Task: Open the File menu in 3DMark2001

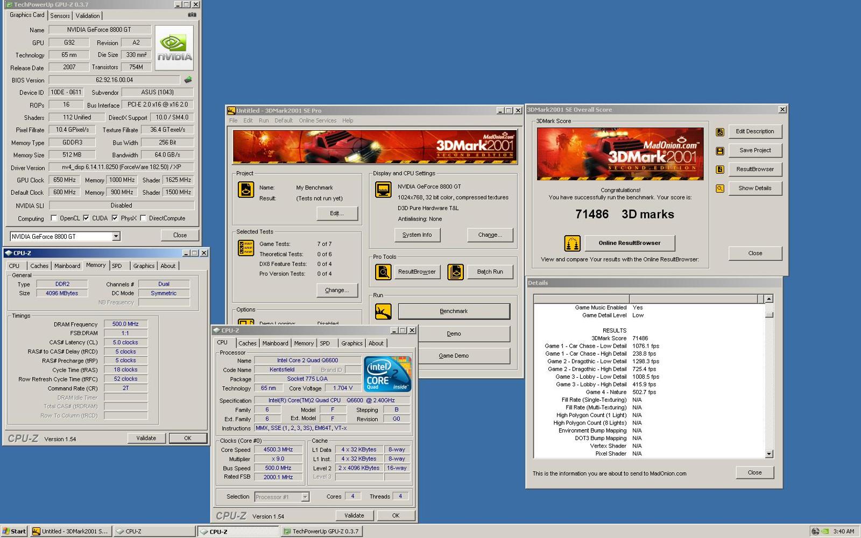Action: click(233, 121)
